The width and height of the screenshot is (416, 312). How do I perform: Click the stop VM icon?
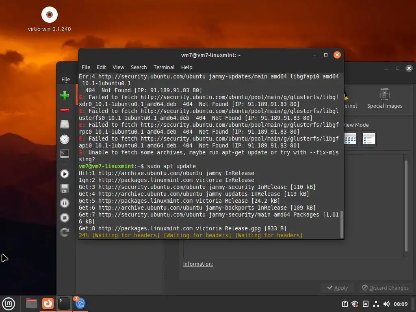coord(65,218)
